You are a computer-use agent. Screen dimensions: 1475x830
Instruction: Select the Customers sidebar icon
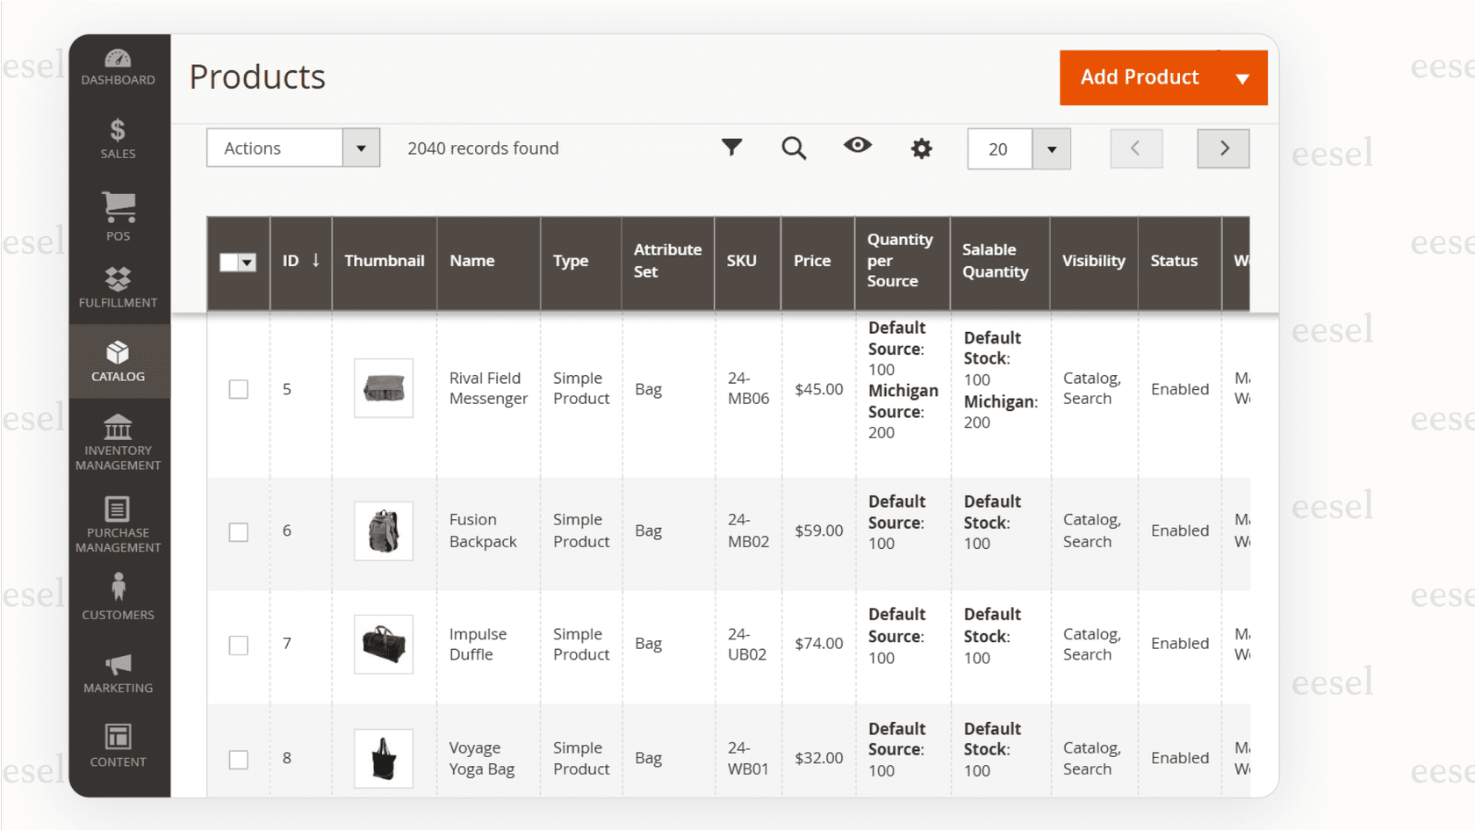(x=119, y=595)
